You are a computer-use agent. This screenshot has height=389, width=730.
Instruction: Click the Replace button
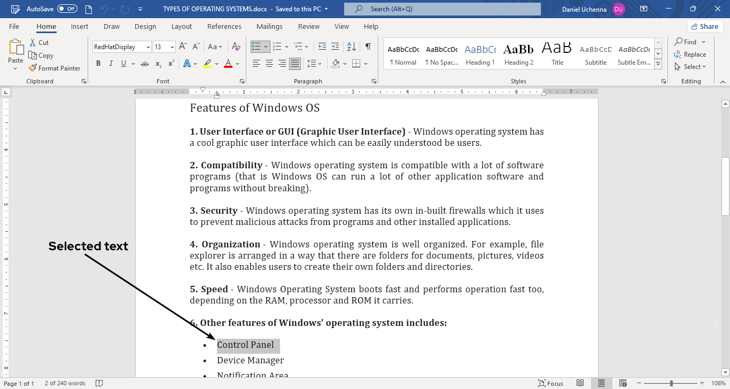point(690,55)
